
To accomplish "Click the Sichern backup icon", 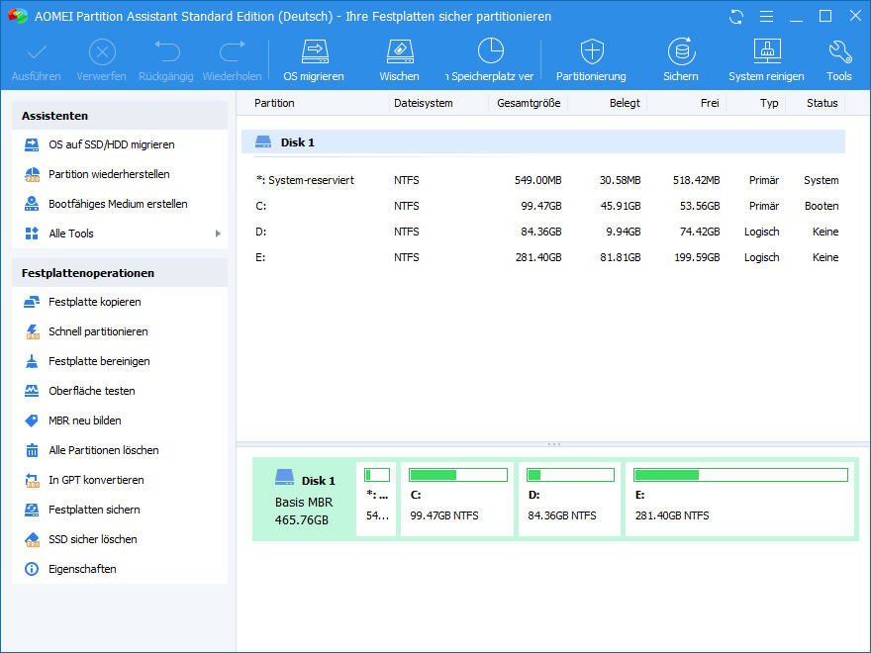I will (x=680, y=51).
